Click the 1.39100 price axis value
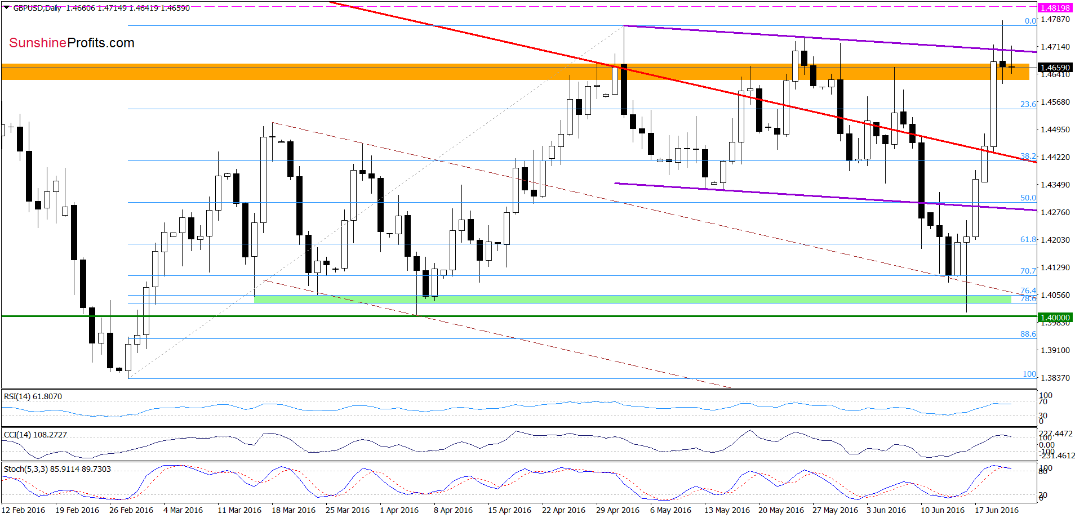 [1055, 350]
